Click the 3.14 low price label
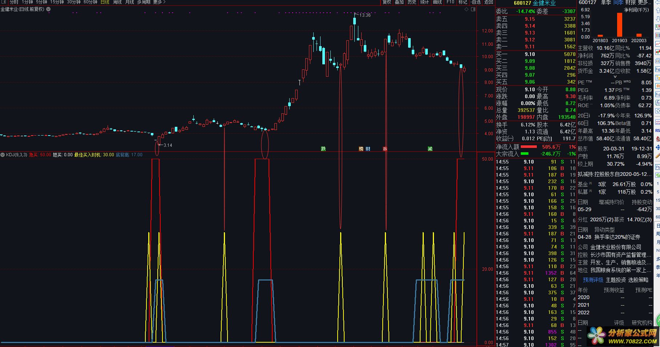The image size is (660, 347). pyautogui.click(x=168, y=145)
